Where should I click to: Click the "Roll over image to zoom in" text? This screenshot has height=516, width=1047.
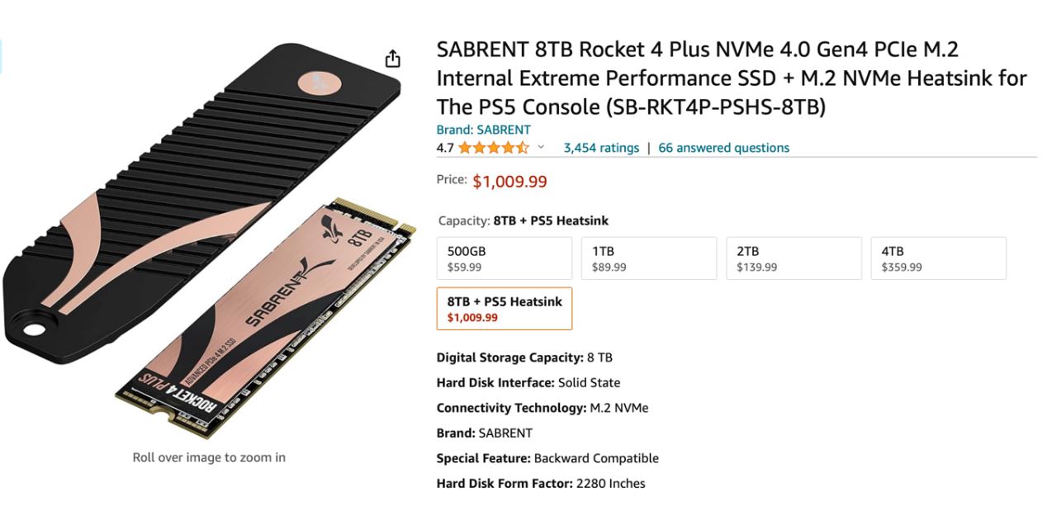209,457
